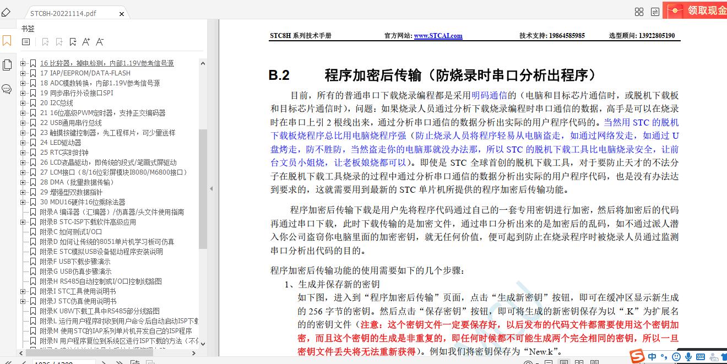Screen dimensions: 727x364
Task: Expand the 17 IAP/EEPROM/DATA-FLASH bookmark node
Action: click(x=23, y=73)
